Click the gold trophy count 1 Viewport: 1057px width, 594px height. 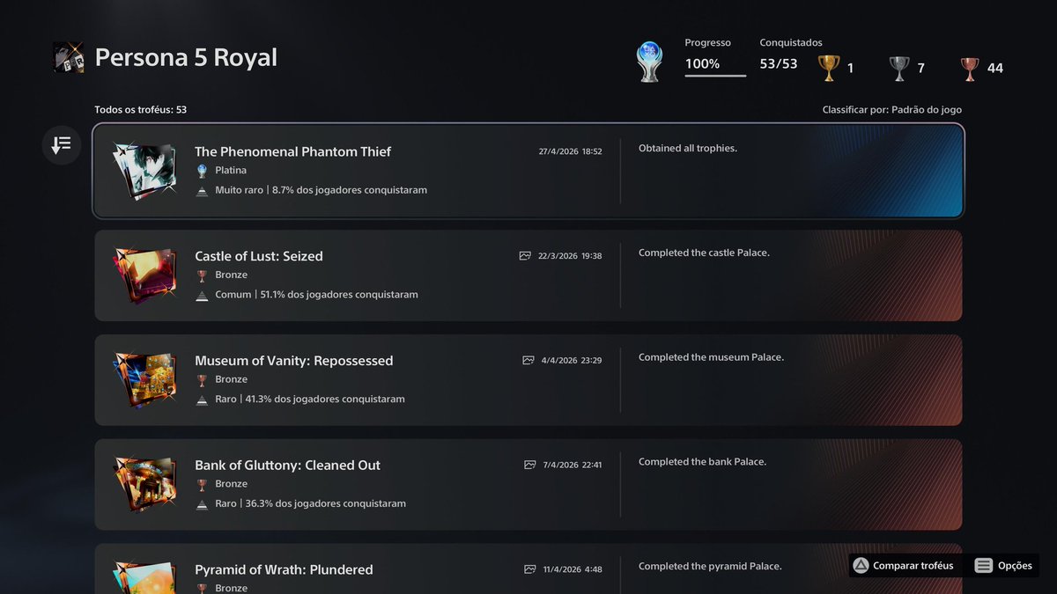coord(850,69)
